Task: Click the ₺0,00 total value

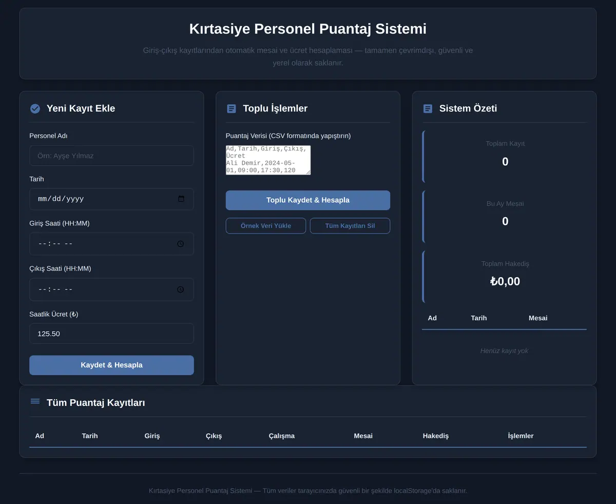Action: (x=505, y=281)
